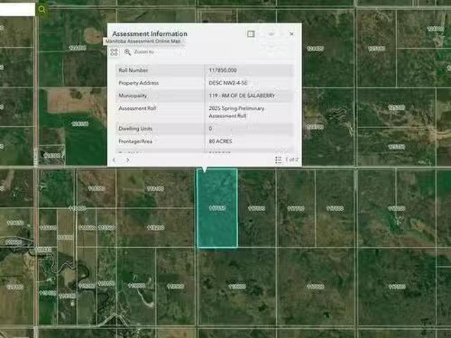The image size is (451, 338).
Task: Click the 'Roll Number' field label
Action: pyautogui.click(x=133, y=70)
